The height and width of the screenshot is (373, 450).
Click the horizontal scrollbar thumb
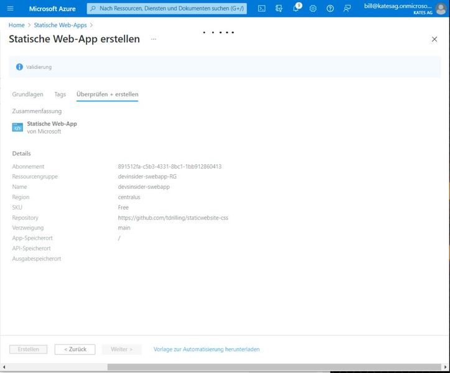click(274, 367)
